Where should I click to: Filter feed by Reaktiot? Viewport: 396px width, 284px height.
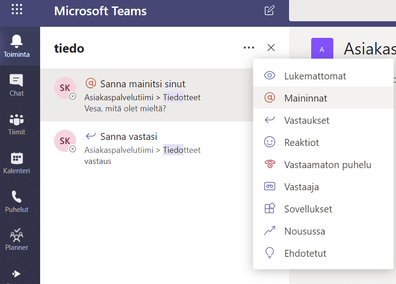pos(301,142)
